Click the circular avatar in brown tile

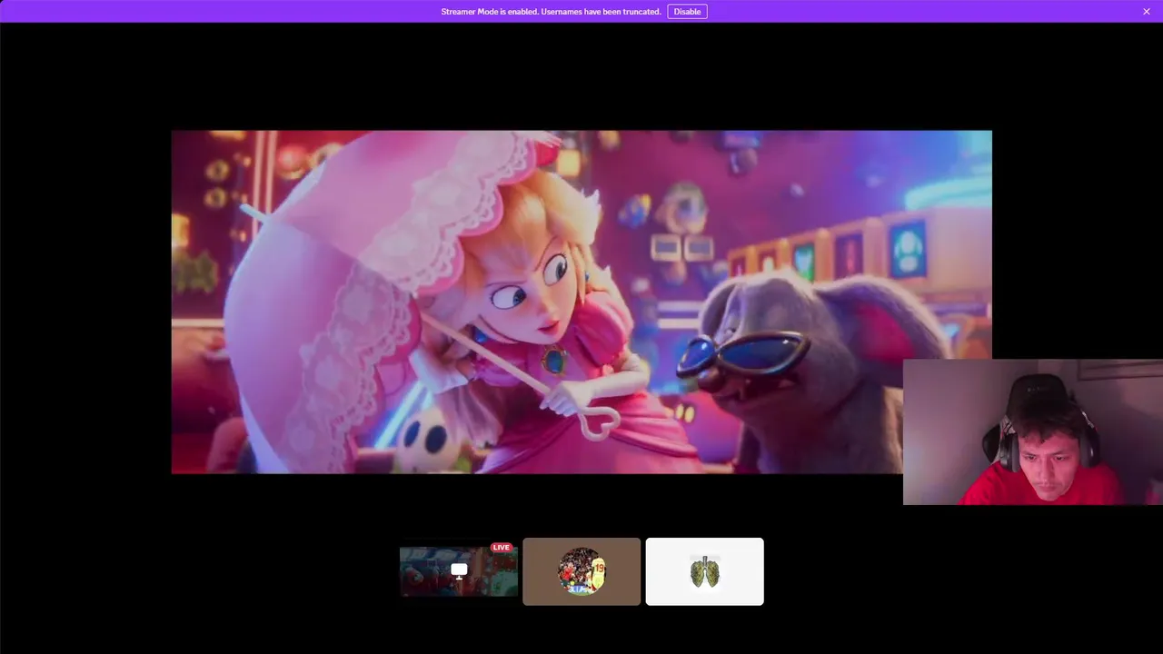tap(581, 571)
